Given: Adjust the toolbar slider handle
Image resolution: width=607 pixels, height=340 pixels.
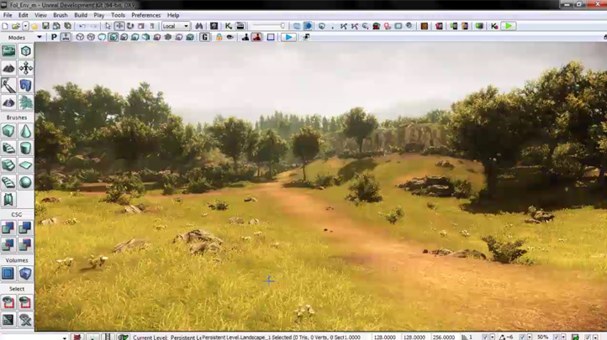Looking at the screenshot, I should (x=282, y=26).
